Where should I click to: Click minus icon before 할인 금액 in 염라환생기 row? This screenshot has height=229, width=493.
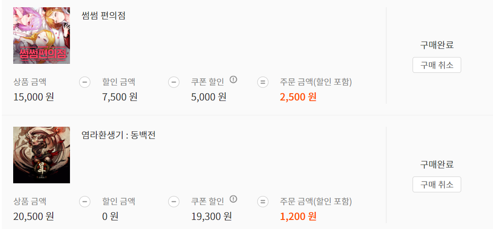tap(85, 202)
